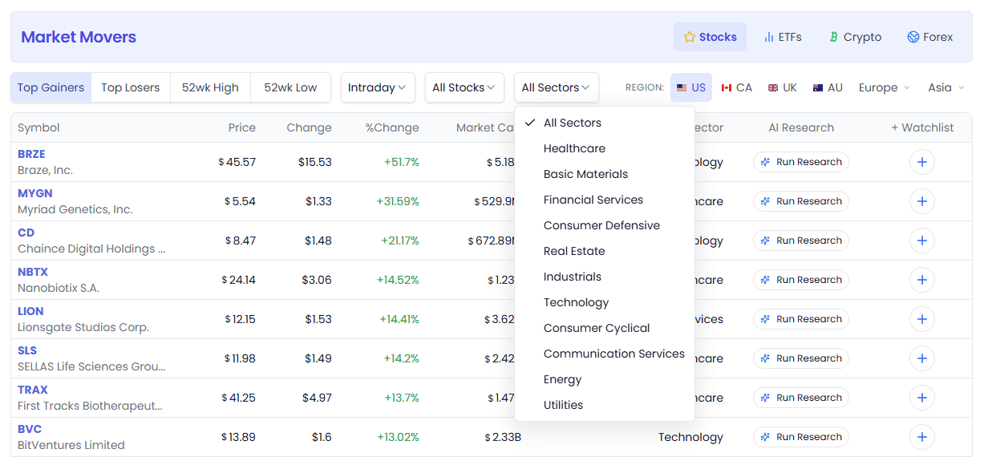The width and height of the screenshot is (984, 457).
Task: Choose Consumer Cyclical sector option
Action: pyautogui.click(x=605, y=328)
